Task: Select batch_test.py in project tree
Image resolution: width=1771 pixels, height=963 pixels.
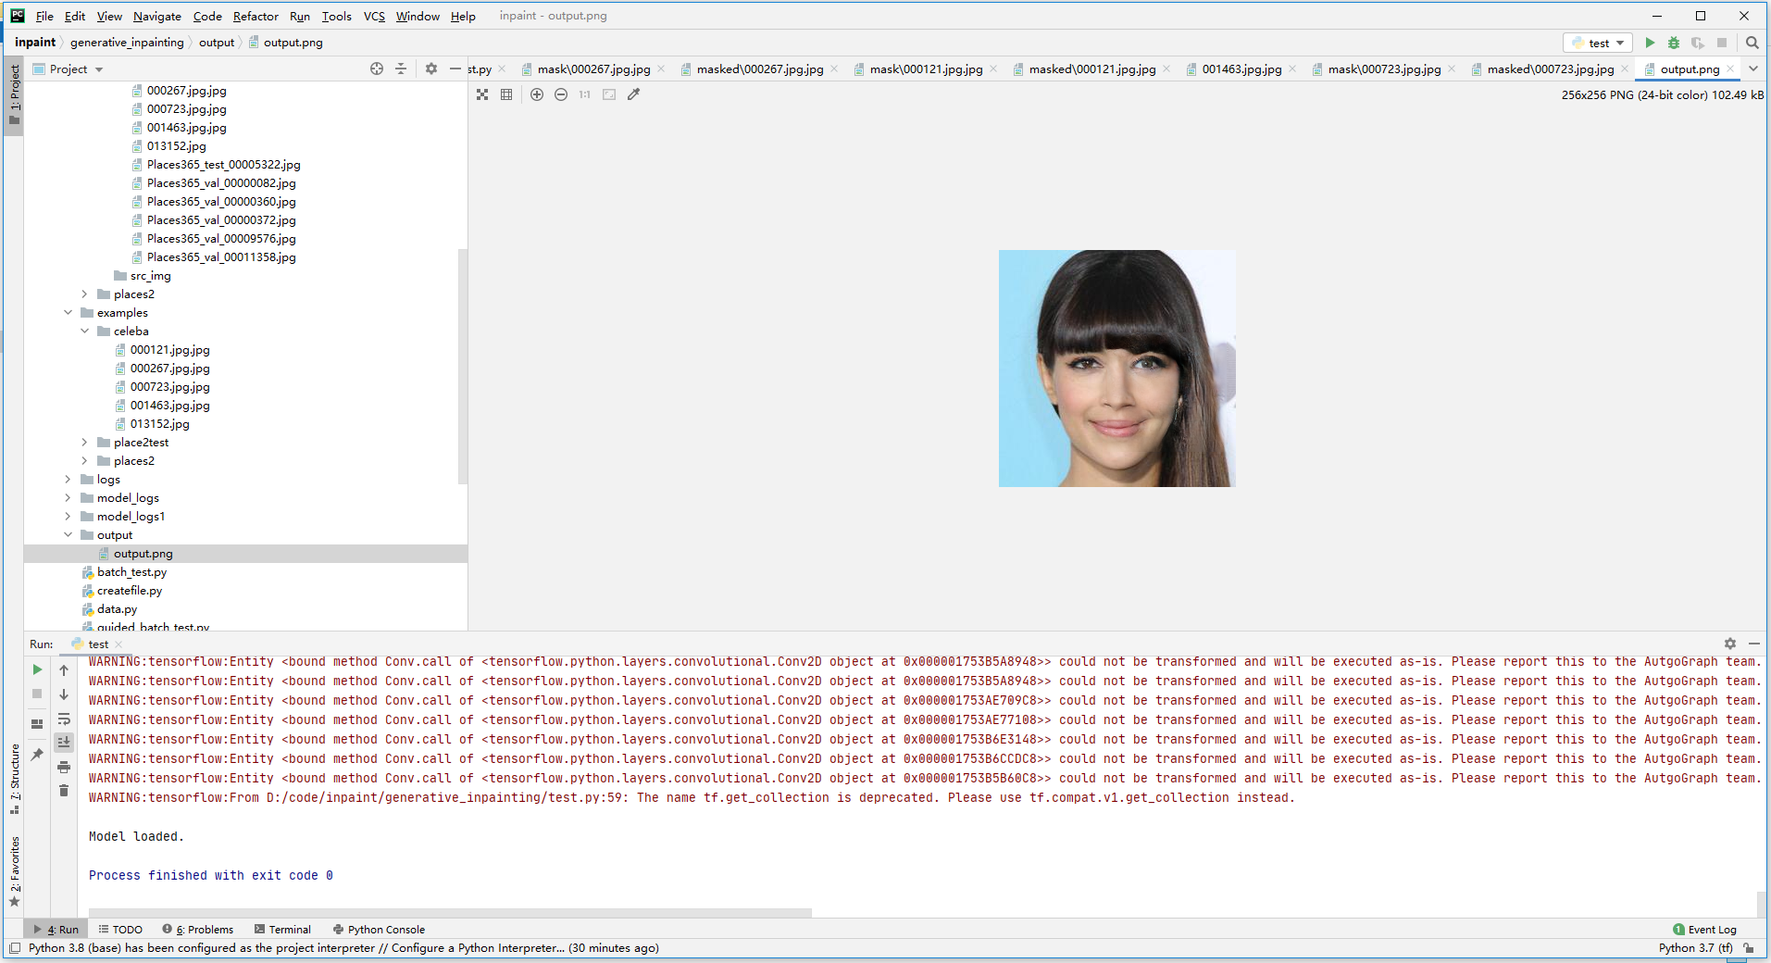Action: coord(131,572)
